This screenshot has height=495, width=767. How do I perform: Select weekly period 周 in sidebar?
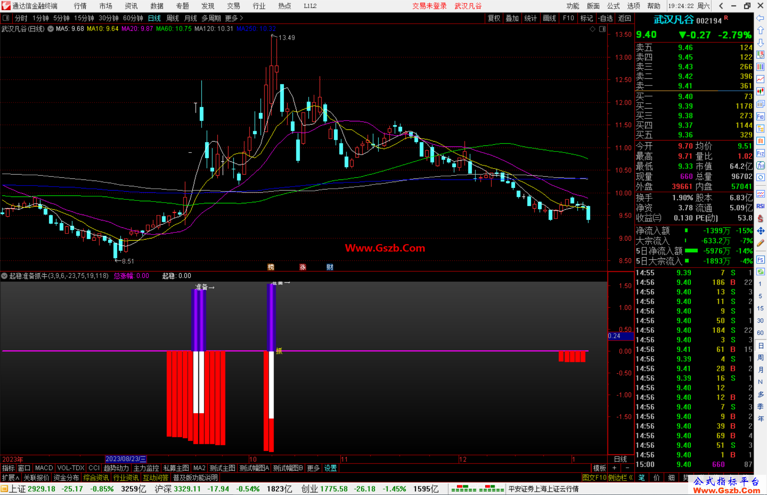[x=760, y=358]
